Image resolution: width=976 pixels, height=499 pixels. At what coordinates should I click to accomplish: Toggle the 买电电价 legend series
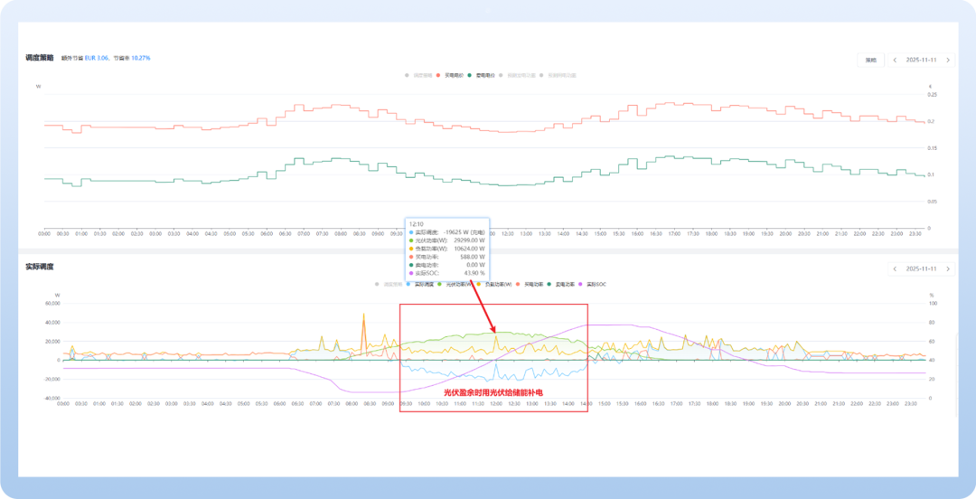452,75
